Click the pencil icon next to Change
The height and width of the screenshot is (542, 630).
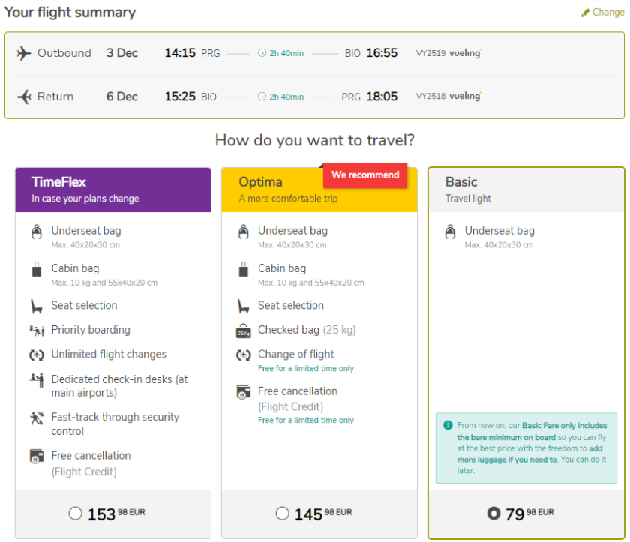585,13
